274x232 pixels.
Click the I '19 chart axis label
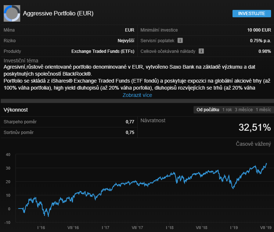[234, 228]
